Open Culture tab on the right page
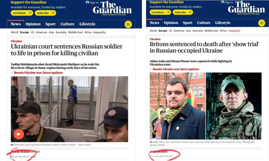The width and height of the screenshot is (269, 161). [204, 23]
